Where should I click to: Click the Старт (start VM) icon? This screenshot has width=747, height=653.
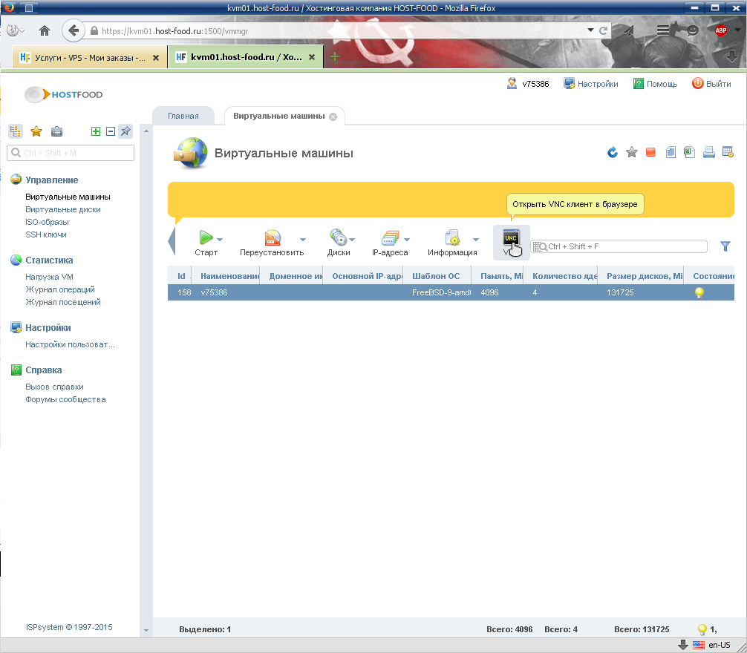click(206, 238)
